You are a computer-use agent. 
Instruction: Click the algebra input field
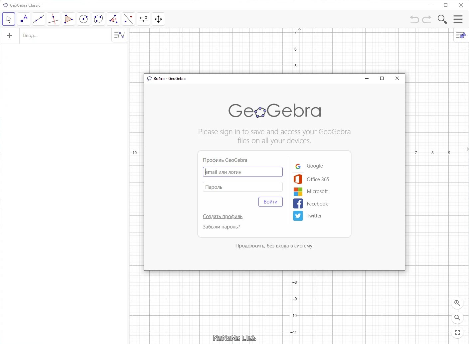tap(65, 36)
